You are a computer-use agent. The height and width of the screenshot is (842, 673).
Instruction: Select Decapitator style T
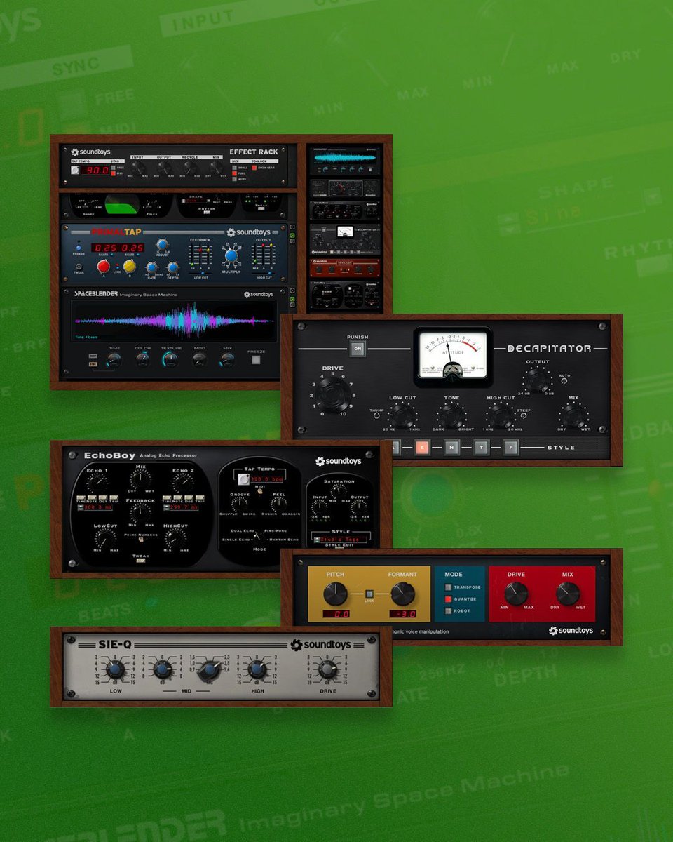point(481,447)
